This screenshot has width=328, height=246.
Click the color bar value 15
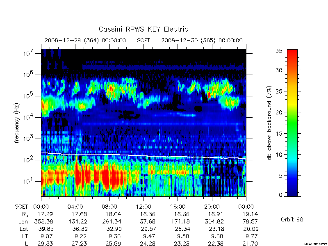279,133
